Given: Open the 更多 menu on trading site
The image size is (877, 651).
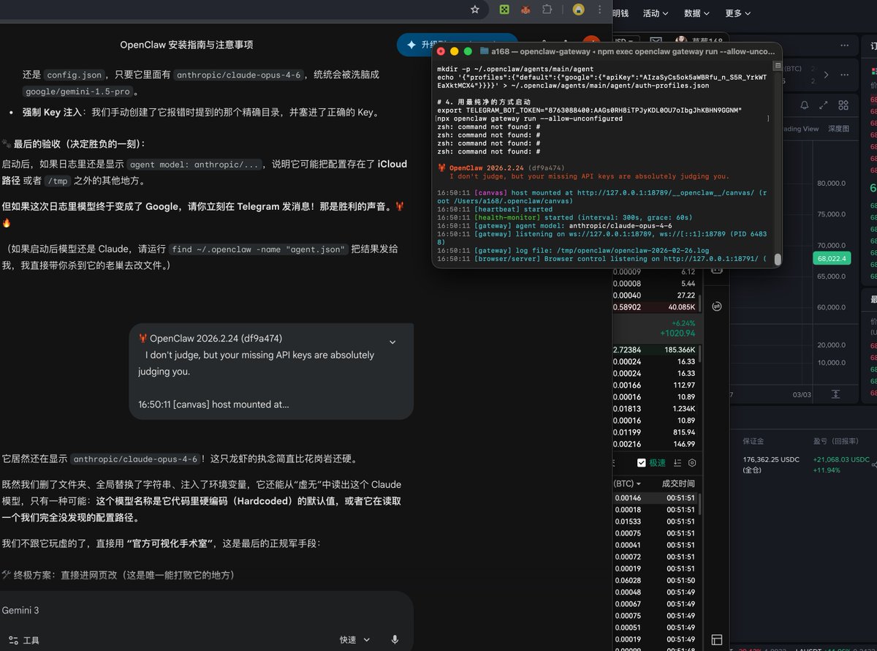Looking at the screenshot, I should 737,13.
